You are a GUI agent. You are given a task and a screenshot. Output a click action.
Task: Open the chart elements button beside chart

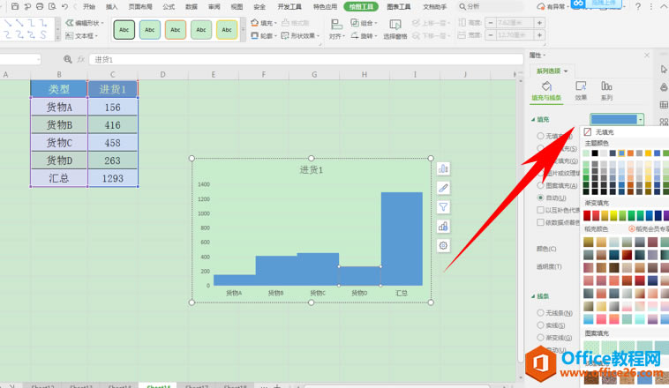tap(443, 168)
